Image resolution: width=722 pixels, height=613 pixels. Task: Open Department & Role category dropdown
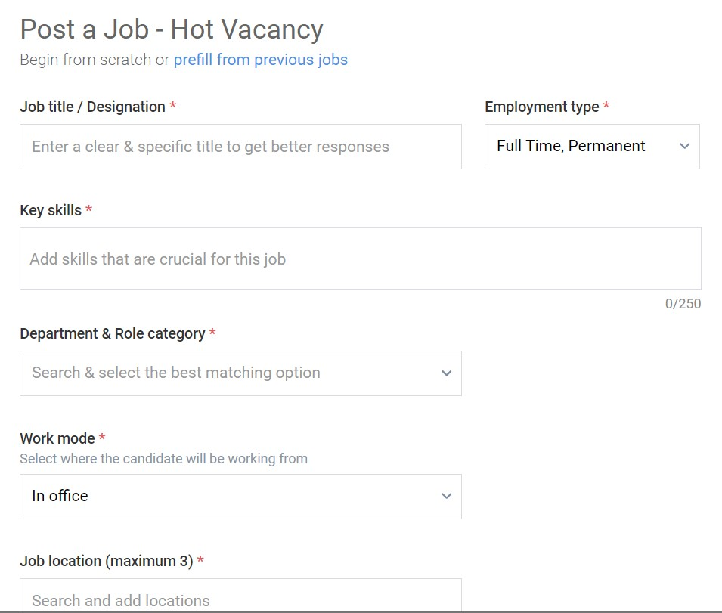pos(240,373)
